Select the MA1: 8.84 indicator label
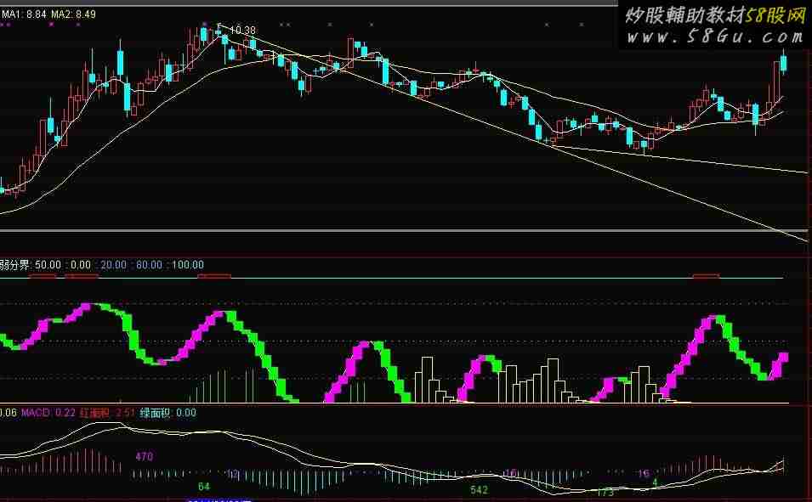The width and height of the screenshot is (812, 502). (x=24, y=14)
